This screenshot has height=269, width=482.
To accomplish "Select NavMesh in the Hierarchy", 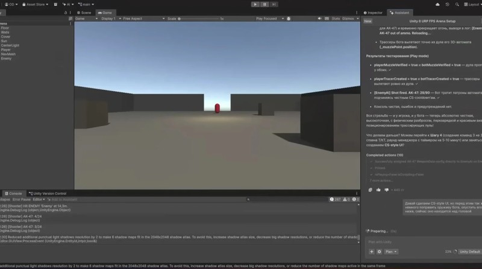I will pos(8,54).
